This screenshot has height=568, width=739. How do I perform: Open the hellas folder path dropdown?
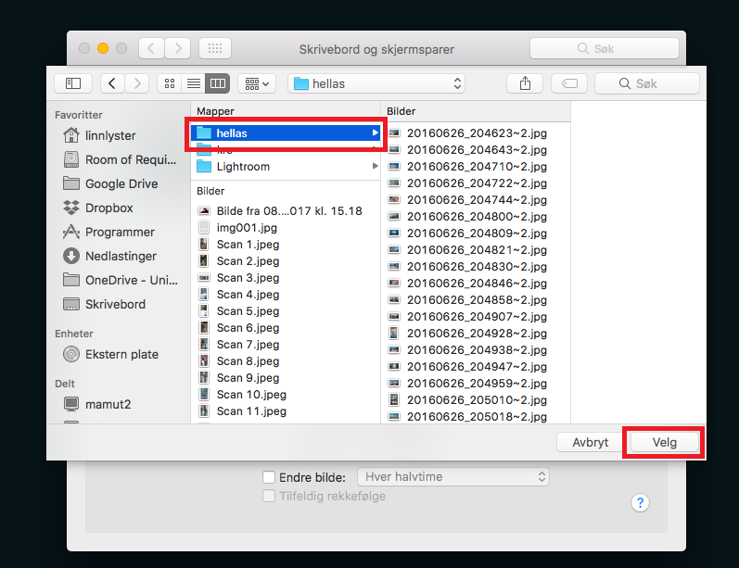(x=376, y=83)
